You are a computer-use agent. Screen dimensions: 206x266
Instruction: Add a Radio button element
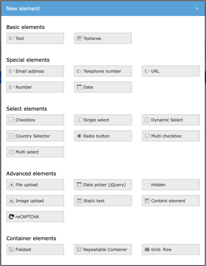pyautogui.click(x=103, y=136)
